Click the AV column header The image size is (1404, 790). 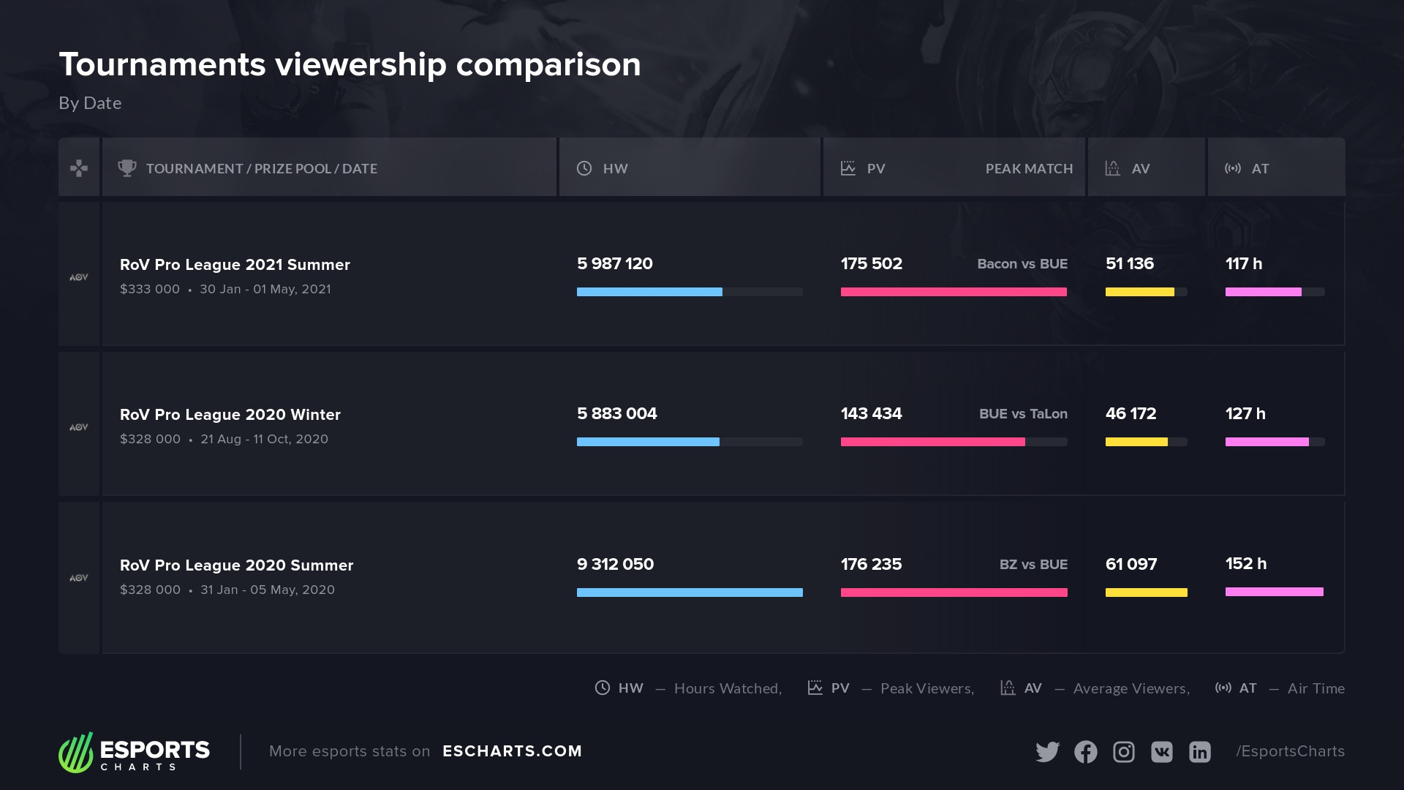(x=1140, y=169)
